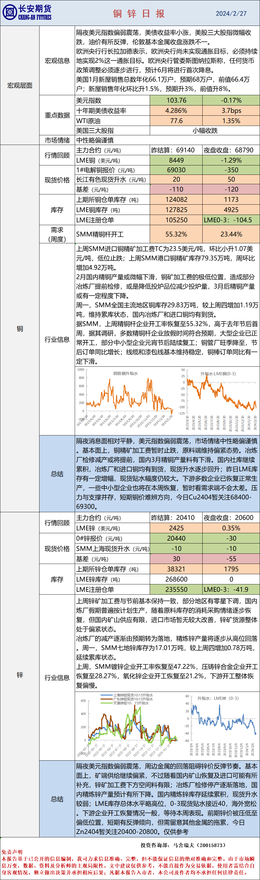
Task: Click the WTI原油 price 77.6
Action: pyautogui.click(x=176, y=121)
